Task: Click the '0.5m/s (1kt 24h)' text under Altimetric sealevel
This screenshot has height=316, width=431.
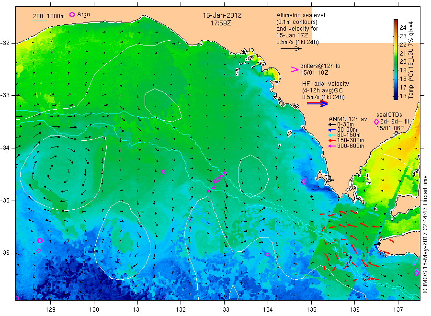Action: [298, 42]
